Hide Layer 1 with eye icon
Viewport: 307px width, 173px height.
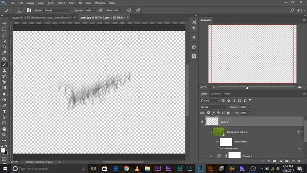(x=202, y=122)
